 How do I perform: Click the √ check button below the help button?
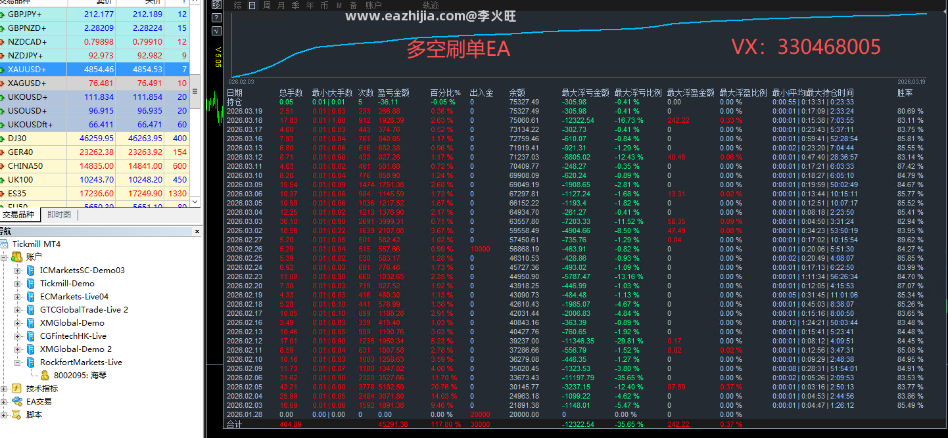click(218, 30)
